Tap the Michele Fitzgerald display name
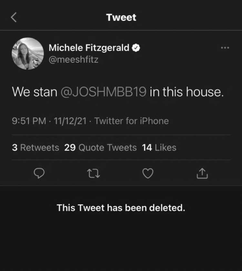The width and height of the screenshot is (242, 271). [89, 48]
